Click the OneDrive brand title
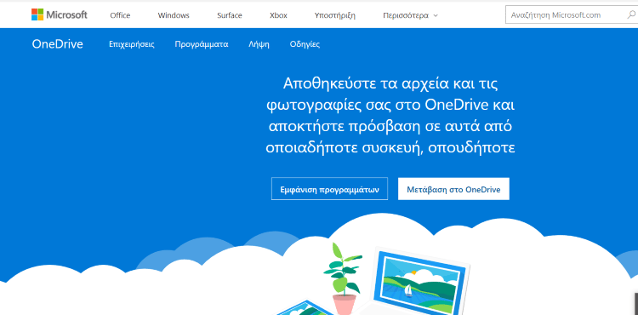The image size is (638, 315). tap(57, 44)
